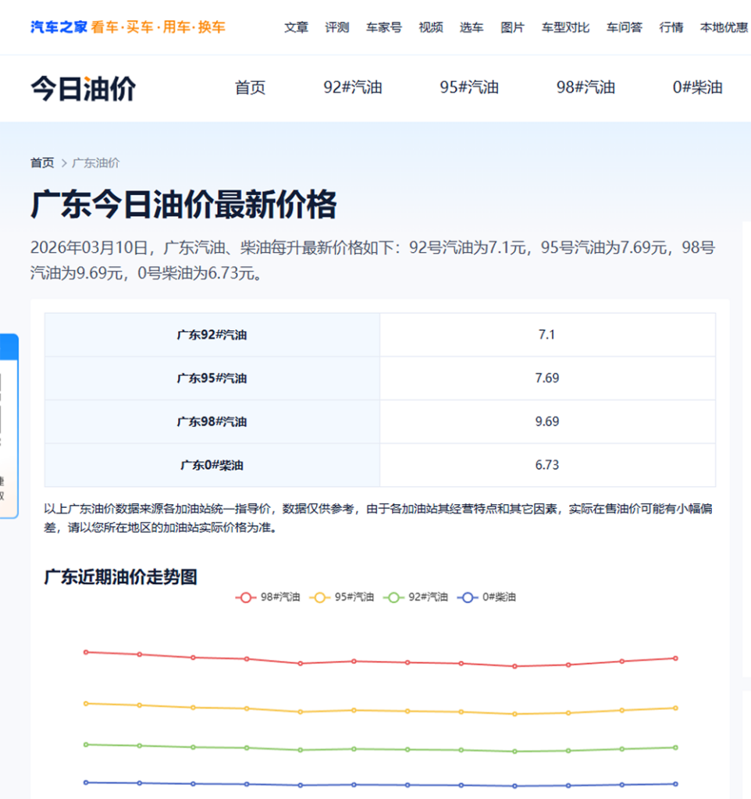Open the 首页 tab in oil price nav

tap(250, 87)
